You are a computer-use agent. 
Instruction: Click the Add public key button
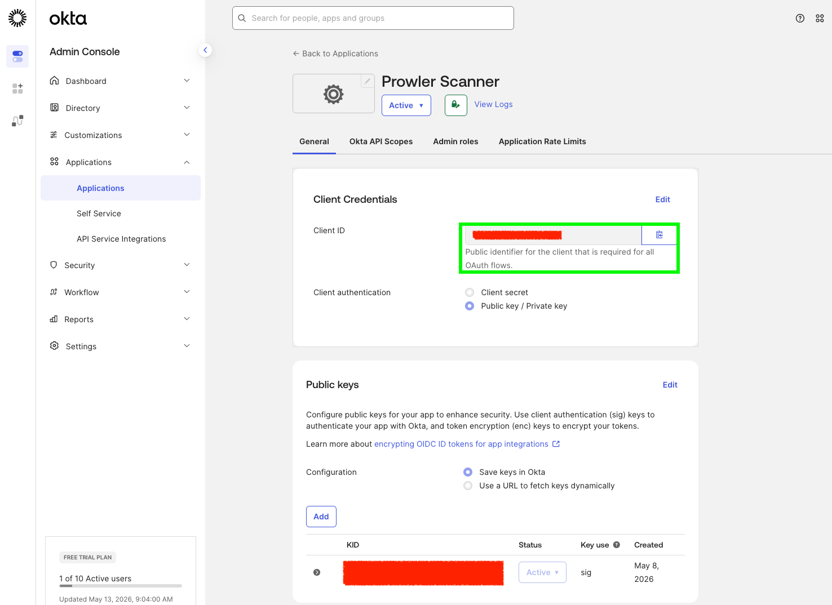click(x=321, y=517)
